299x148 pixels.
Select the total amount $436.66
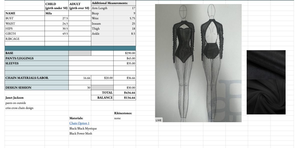coord(124,92)
